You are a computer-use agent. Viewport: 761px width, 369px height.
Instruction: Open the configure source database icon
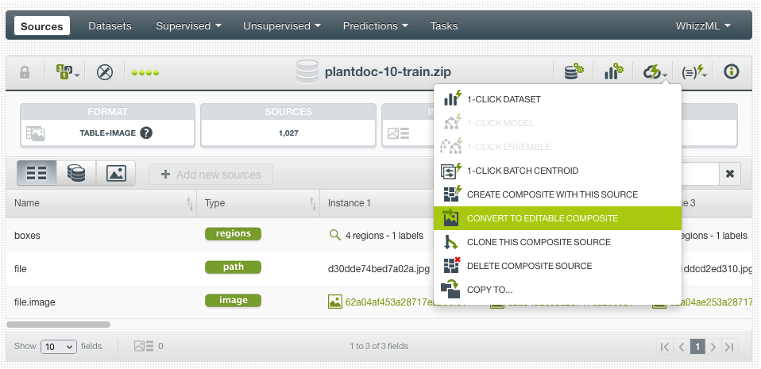pos(574,72)
